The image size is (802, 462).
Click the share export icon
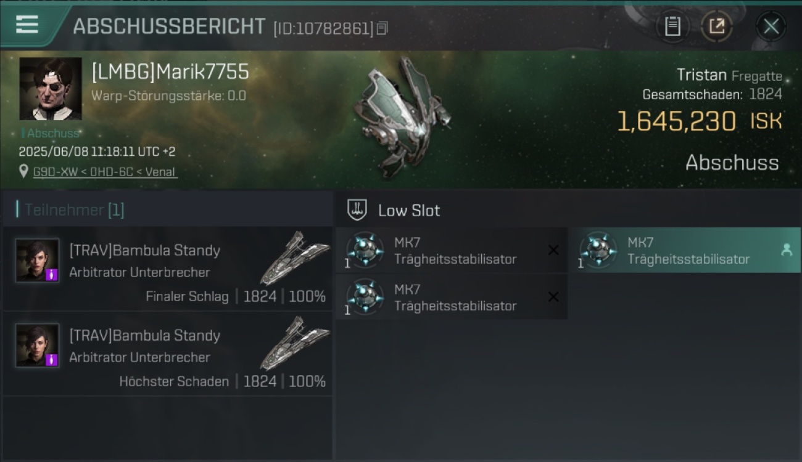[x=717, y=26]
